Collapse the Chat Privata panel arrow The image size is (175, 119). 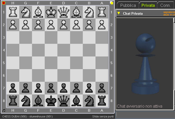119,13
